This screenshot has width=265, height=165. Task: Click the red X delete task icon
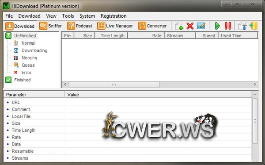point(190,26)
